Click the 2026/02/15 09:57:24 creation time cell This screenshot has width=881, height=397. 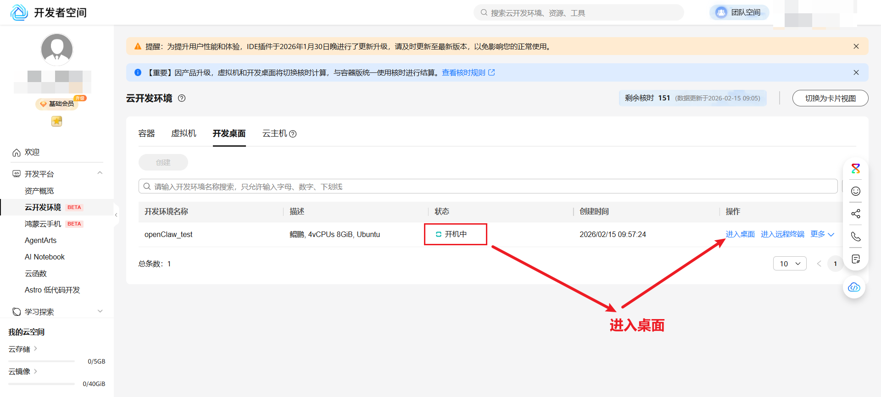click(x=613, y=234)
